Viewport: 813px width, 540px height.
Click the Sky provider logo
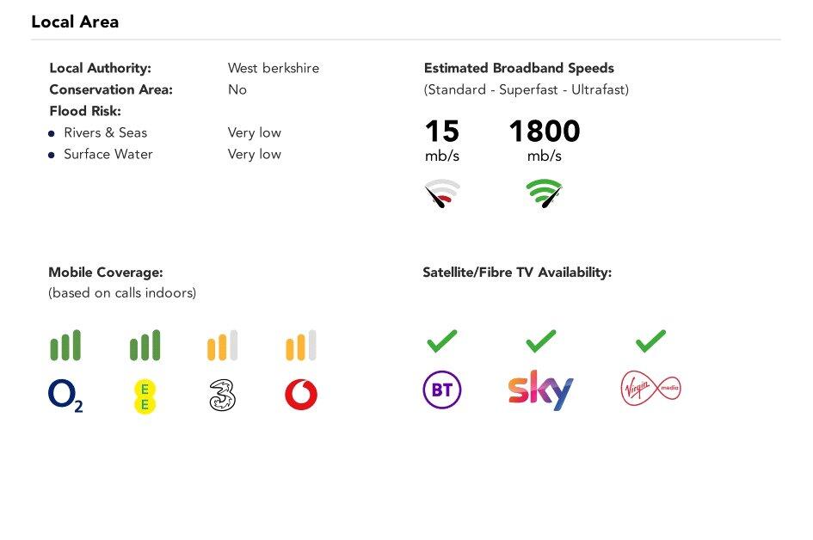coord(540,390)
